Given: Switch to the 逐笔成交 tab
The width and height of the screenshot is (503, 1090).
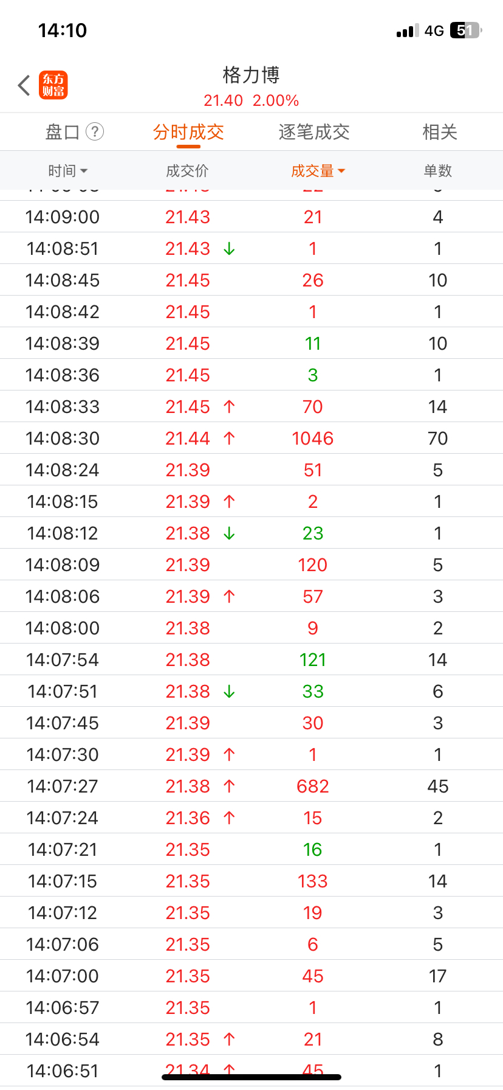Looking at the screenshot, I should (x=314, y=132).
